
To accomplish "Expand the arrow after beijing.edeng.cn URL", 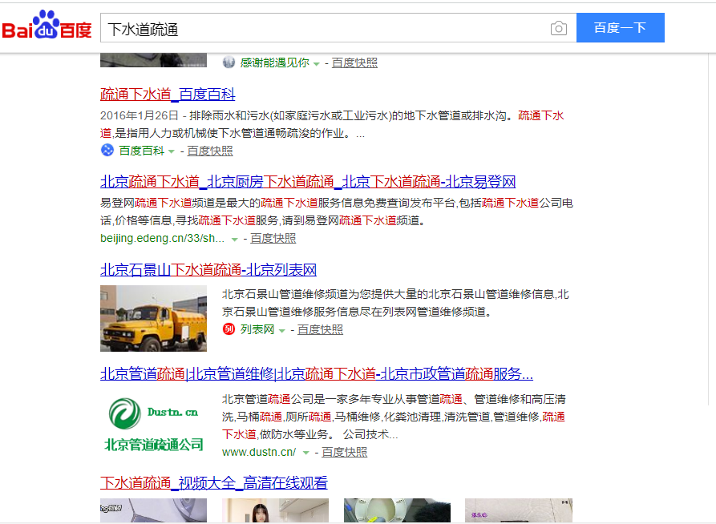I will (234, 240).
